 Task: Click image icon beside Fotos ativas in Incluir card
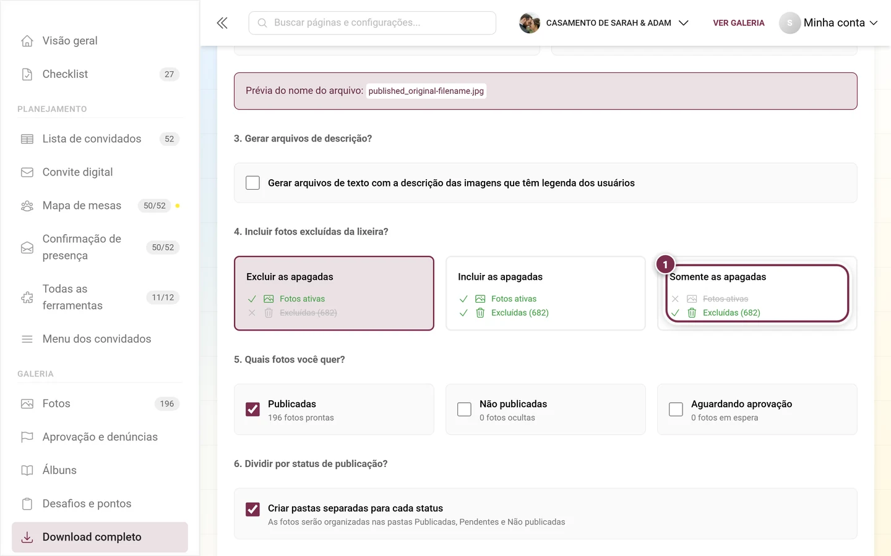click(x=480, y=299)
